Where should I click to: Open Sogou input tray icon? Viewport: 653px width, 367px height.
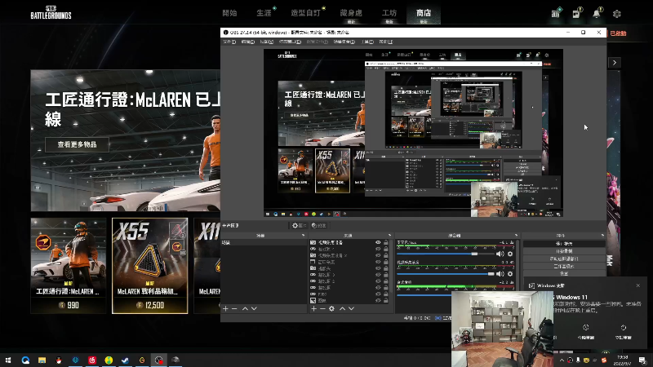coord(604,360)
